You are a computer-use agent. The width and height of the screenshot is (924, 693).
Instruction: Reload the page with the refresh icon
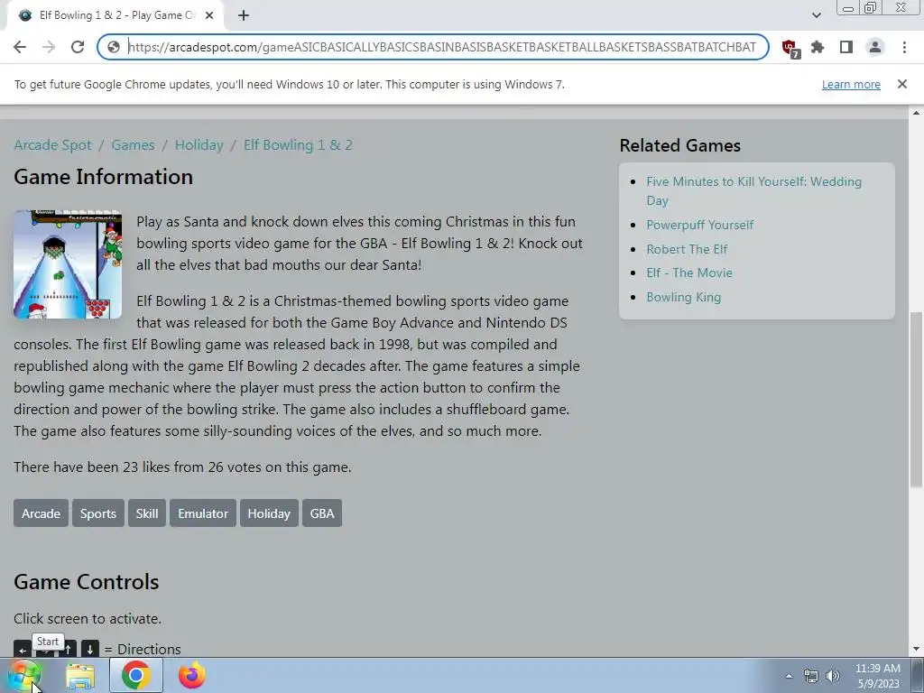point(78,47)
